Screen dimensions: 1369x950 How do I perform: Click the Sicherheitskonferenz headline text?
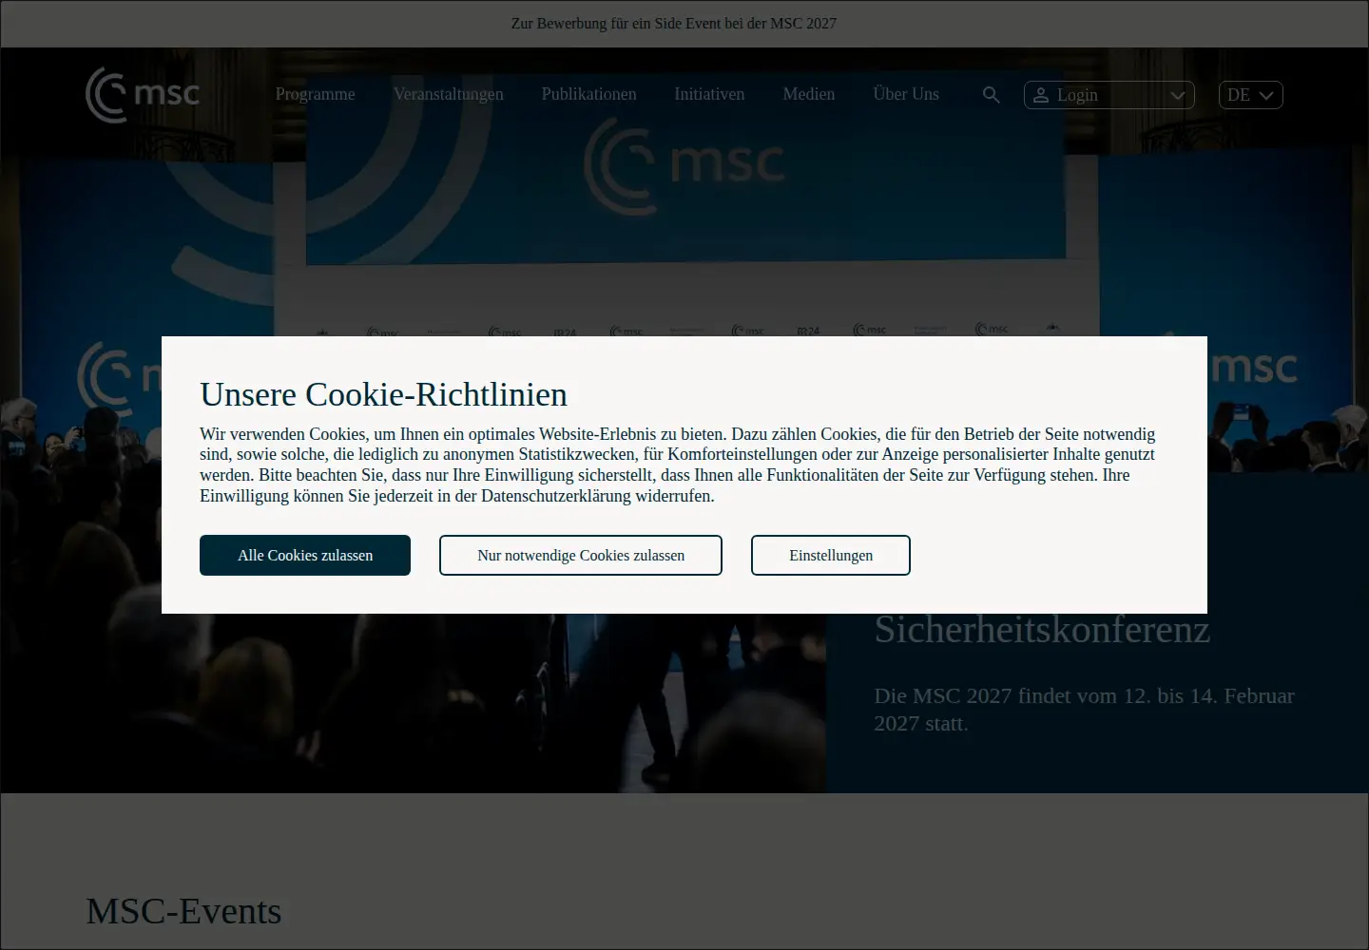click(1042, 629)
